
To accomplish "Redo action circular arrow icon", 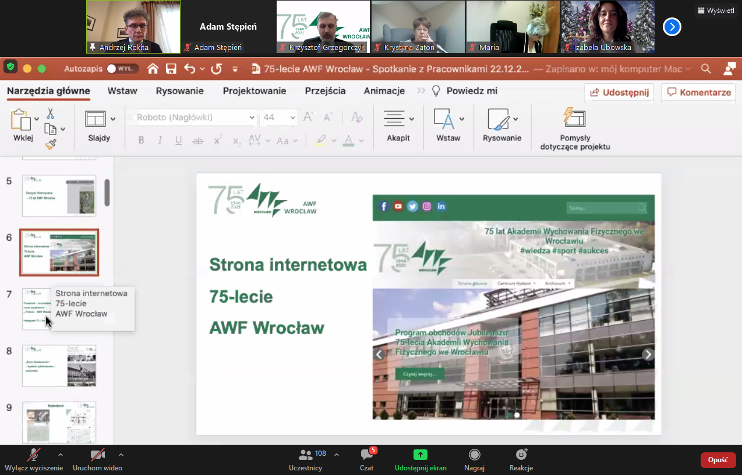I will (216, 69).
